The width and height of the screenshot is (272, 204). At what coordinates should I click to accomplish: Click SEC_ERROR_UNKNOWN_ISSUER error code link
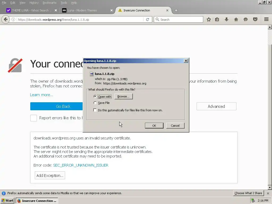(81, 165)
